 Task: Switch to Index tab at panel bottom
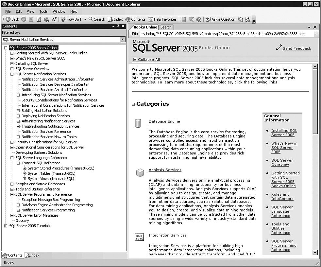(32, 255)
